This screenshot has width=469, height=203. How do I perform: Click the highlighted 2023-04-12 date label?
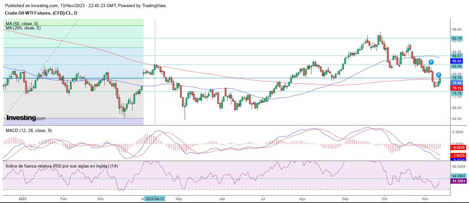155,198
